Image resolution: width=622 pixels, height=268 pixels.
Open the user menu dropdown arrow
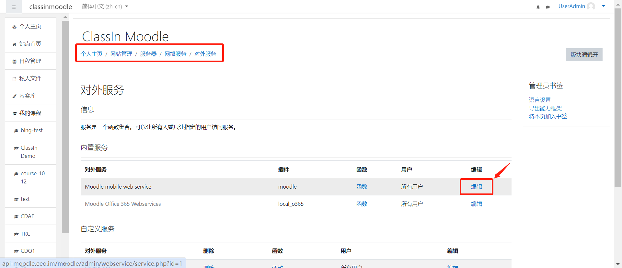coord(604,6)
